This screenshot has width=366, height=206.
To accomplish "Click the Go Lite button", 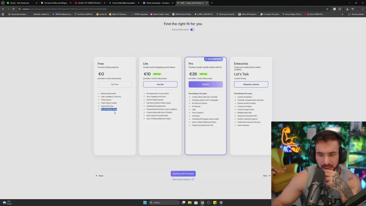I will tap(160, 84).
